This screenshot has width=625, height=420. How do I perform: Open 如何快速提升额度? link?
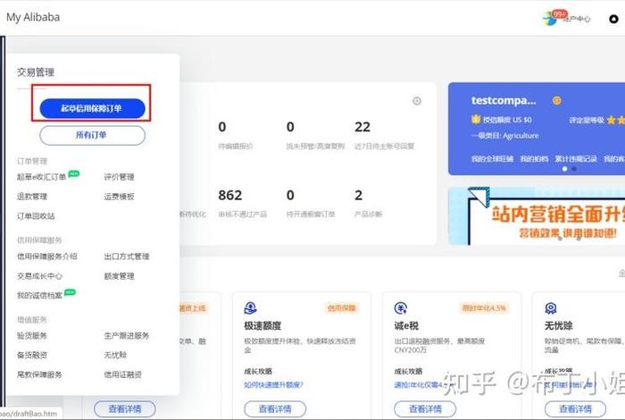(x=273, y=385)
